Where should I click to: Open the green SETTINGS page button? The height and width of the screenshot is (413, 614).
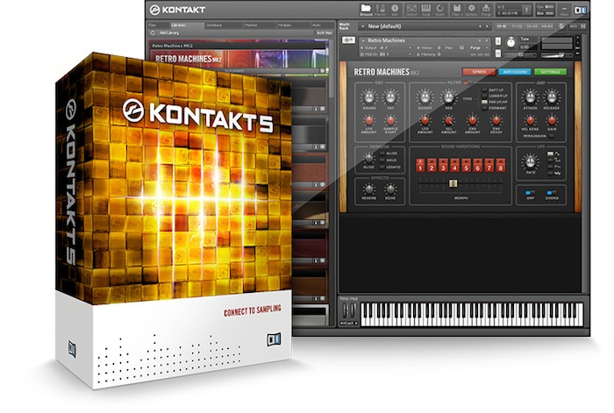pos(550,72)
